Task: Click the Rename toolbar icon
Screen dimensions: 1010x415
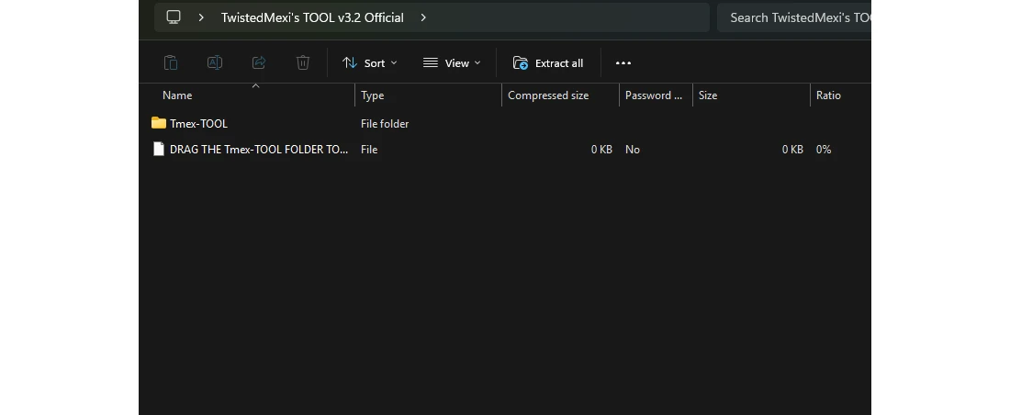Action: (x=215, y=62)
